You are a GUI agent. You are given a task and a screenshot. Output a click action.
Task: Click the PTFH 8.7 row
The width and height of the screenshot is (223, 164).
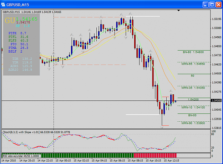coord(17,33)
